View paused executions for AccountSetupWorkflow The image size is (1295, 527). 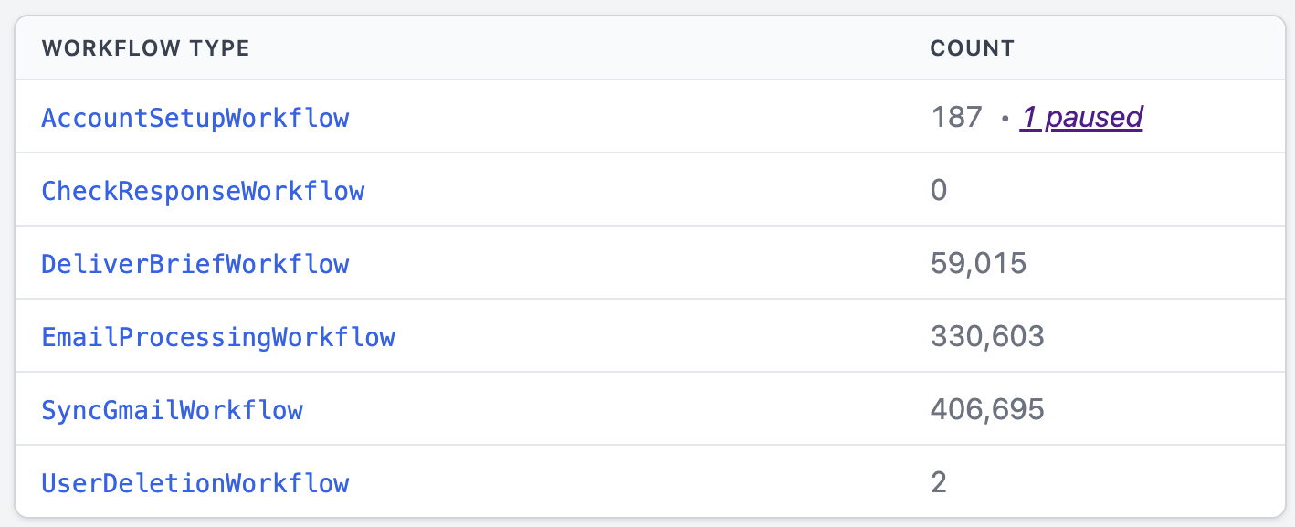1080,117
